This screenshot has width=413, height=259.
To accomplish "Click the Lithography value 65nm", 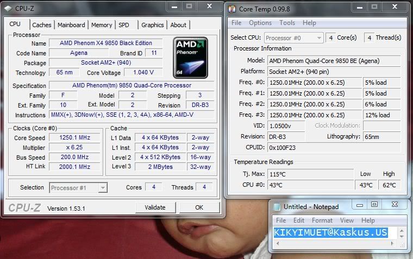I will [x=382, y=137].
